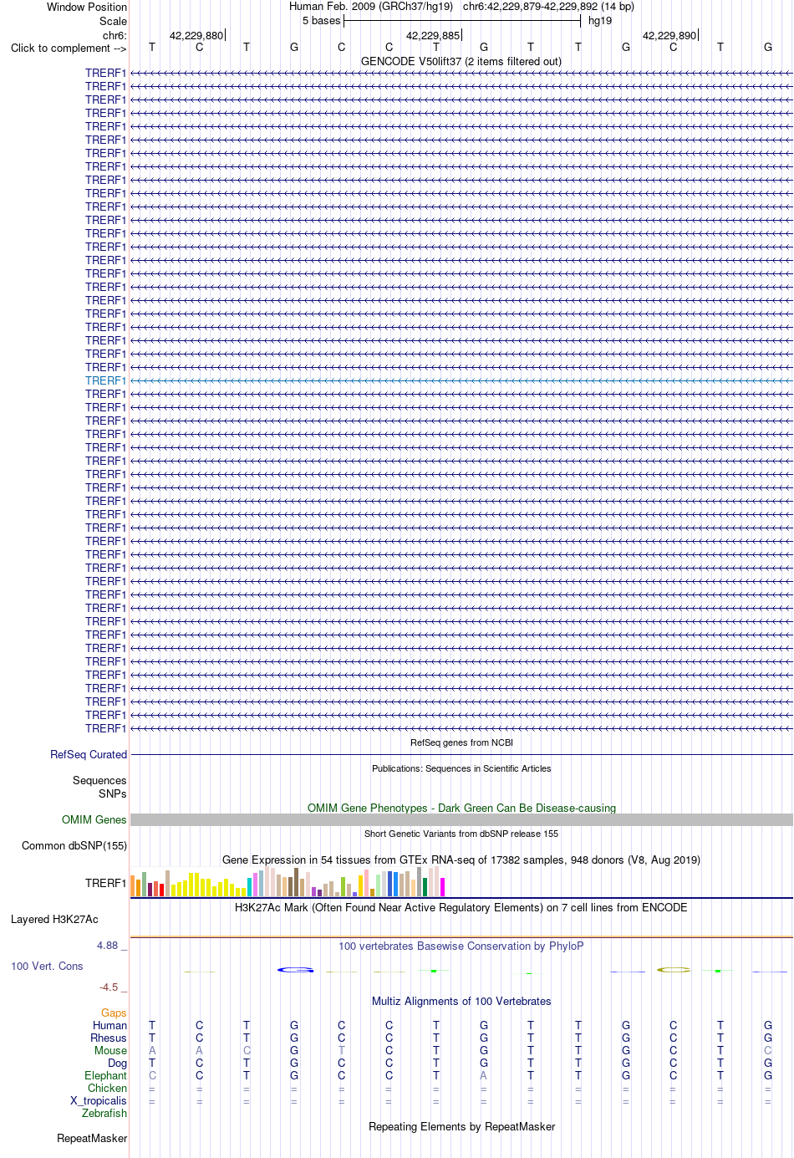
Task: Click 'RefSeq genes from NCBI' track title
Action: pyautogui.click(x=461, y=742)
